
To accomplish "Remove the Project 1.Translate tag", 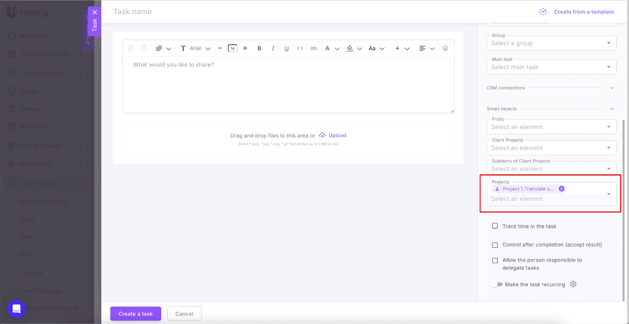I will point(562,189).
